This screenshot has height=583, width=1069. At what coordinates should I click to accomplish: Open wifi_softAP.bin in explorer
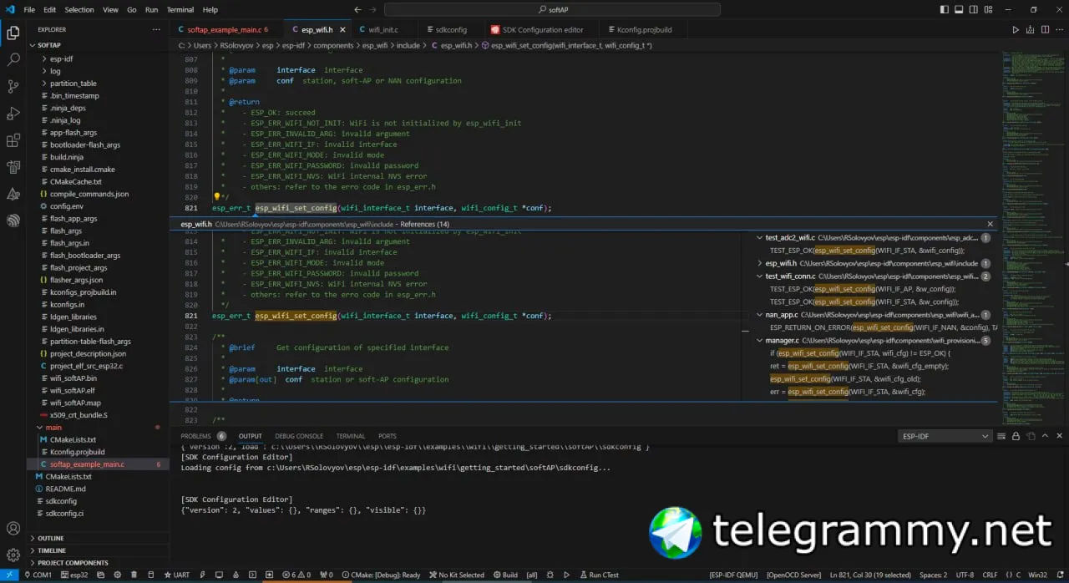(73, 378)
